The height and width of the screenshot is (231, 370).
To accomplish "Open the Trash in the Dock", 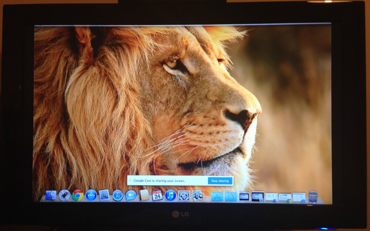I will point(313,197).
